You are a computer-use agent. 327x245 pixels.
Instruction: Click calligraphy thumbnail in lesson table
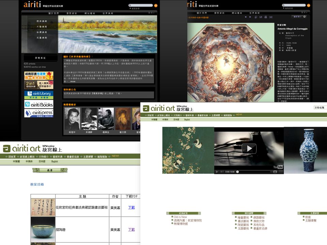click(x=43, y=208)
